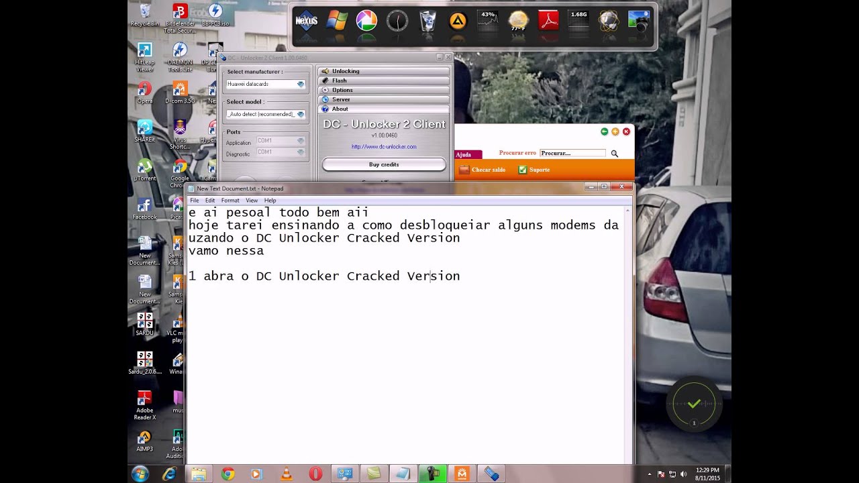
Task: Launch Adobe Reader from the dock
Action: pos(549,21)
